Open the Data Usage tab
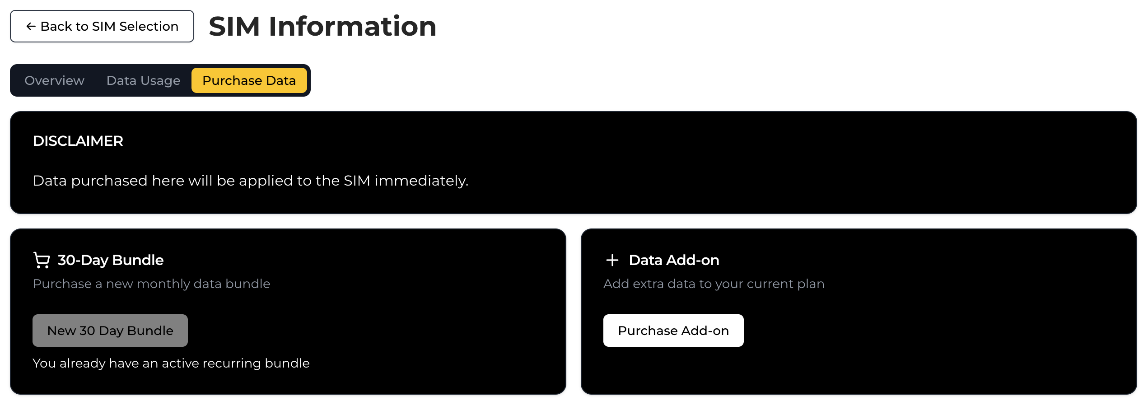The height and width of the screenshot is (410, 1148). [x=143, y=80]
